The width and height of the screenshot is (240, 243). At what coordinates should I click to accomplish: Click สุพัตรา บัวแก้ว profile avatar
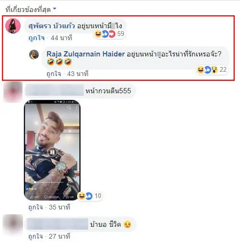coord(13,26)
